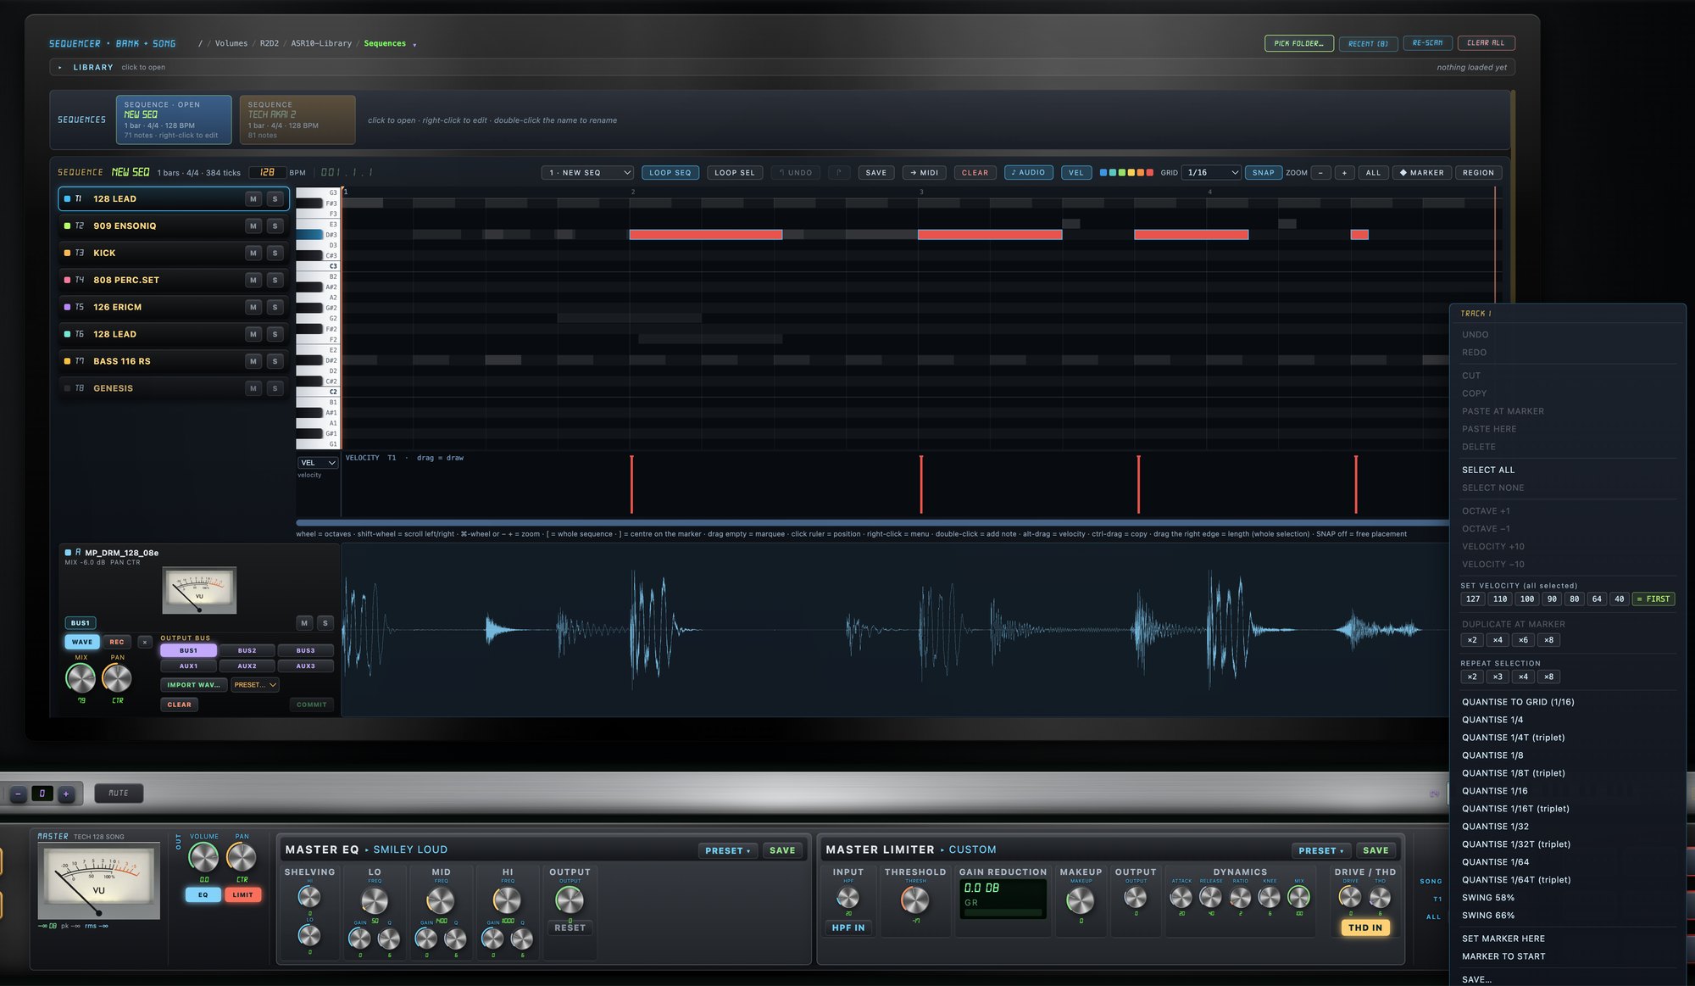Click the minus stepper left of MUTE
The width and height of the screenshot is (1695, 986).
[18, 794]
